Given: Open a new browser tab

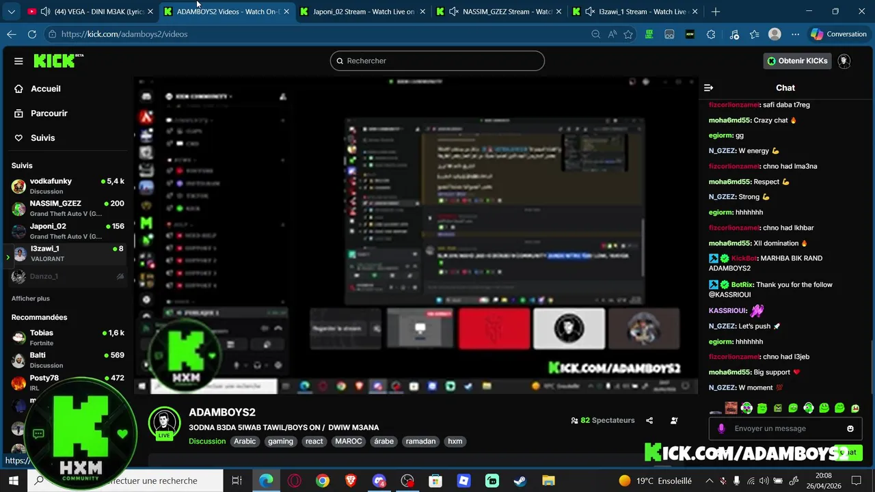Looking at the screenshot, I should tap(715, 12).
